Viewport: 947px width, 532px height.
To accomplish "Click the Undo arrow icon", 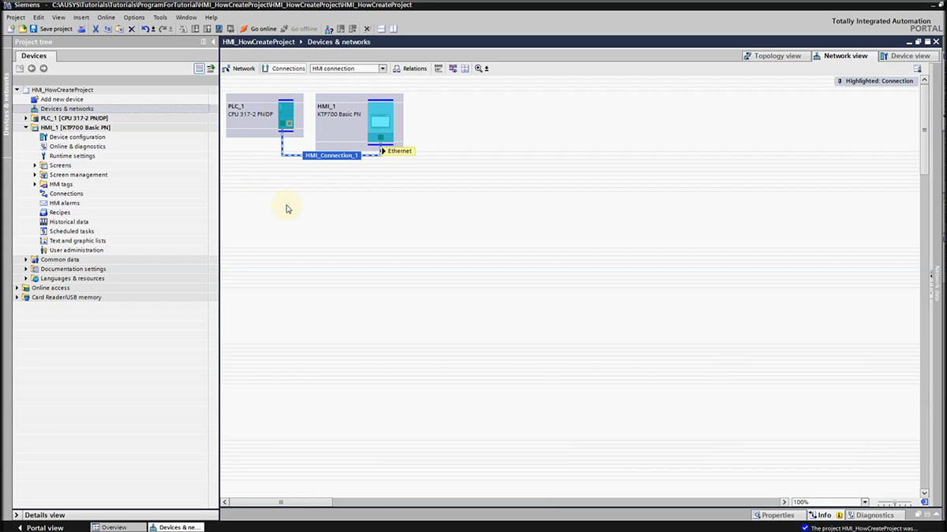I will pos(145,28).
